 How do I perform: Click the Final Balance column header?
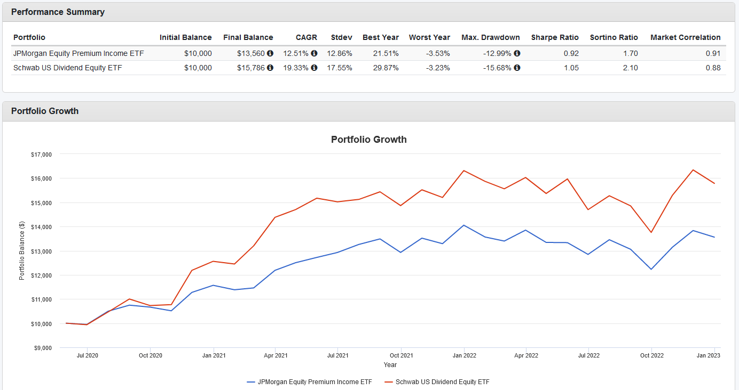(x=248, y=37)
